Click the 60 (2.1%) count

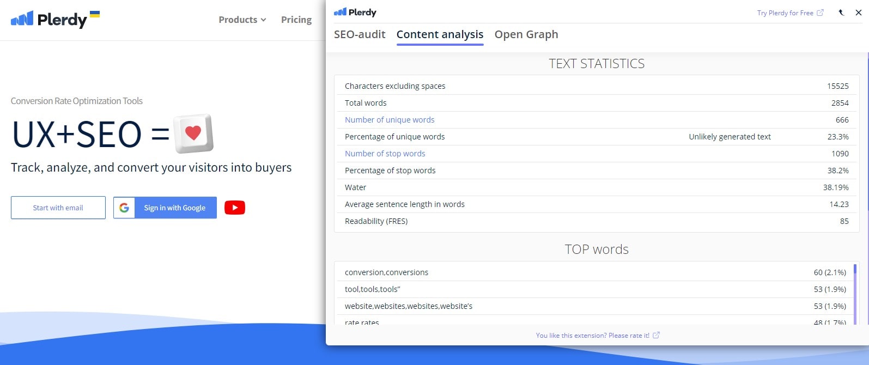click(x=830, y=272)
